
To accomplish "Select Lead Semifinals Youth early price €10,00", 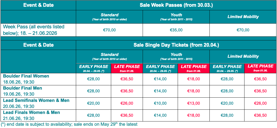I will (160, 103).
